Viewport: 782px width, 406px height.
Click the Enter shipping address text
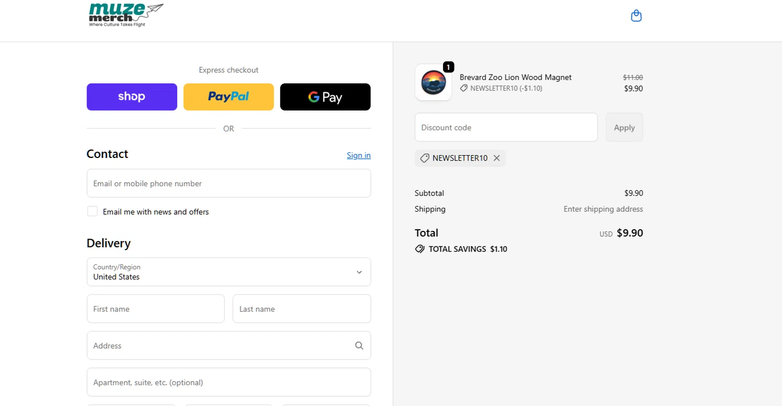[603, 209]
